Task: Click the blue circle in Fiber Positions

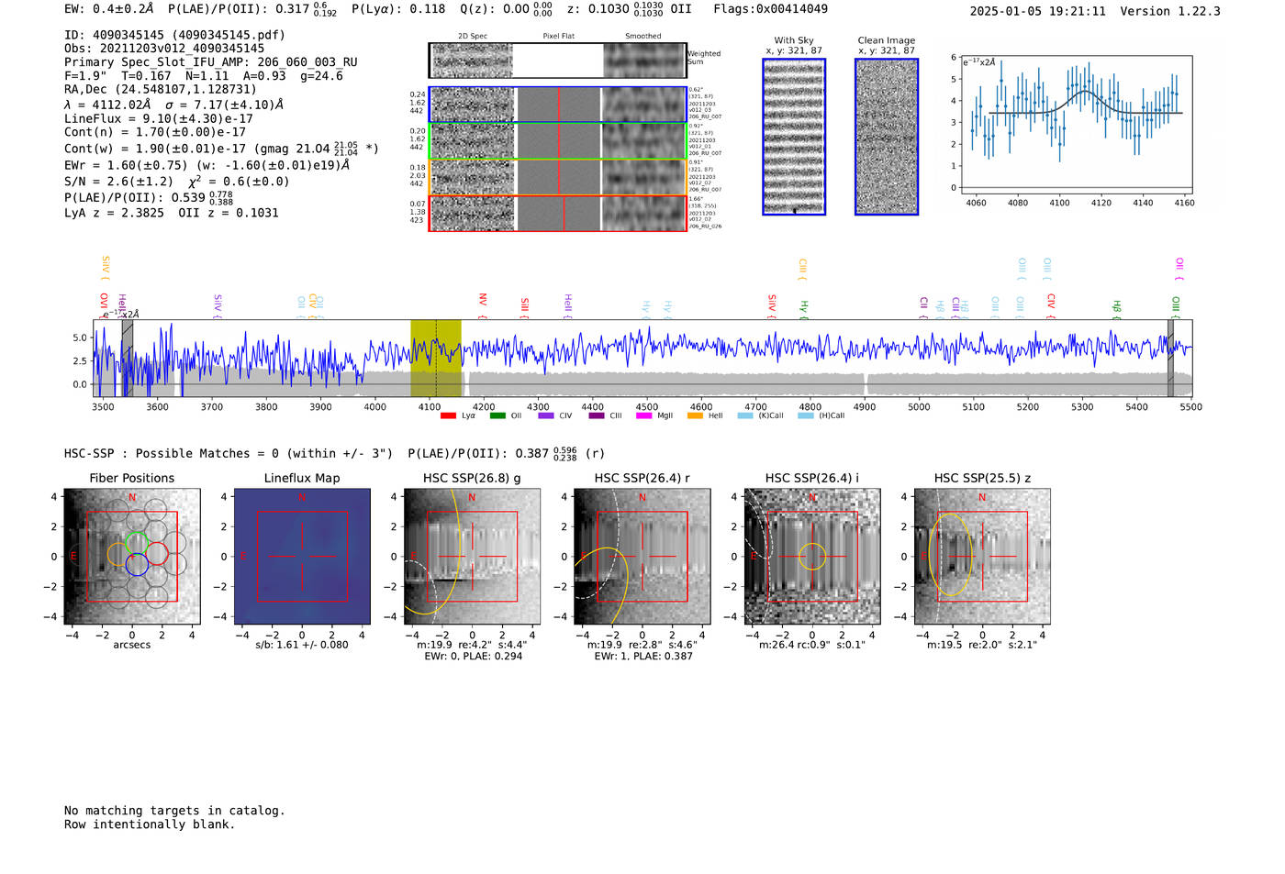Action: click(x=137, y=565)
